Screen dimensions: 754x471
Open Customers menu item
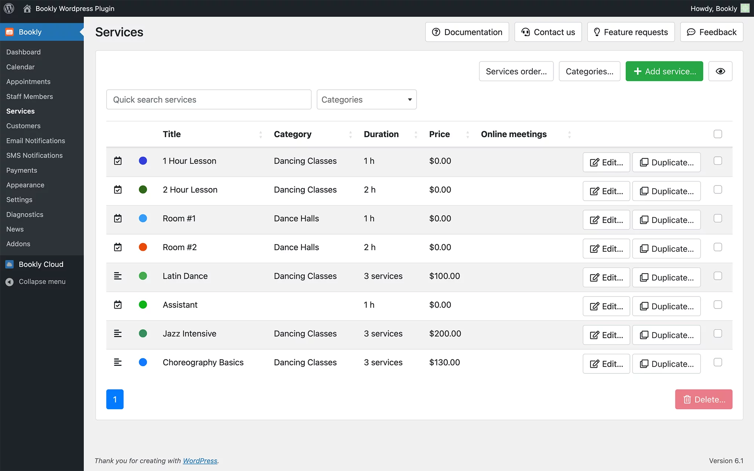pos(23,126)
